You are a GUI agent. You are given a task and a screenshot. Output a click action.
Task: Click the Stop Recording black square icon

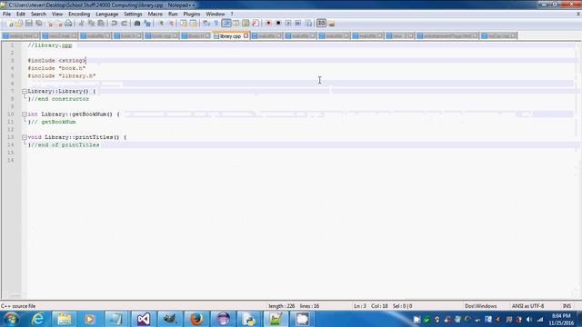tap(278, 24)
